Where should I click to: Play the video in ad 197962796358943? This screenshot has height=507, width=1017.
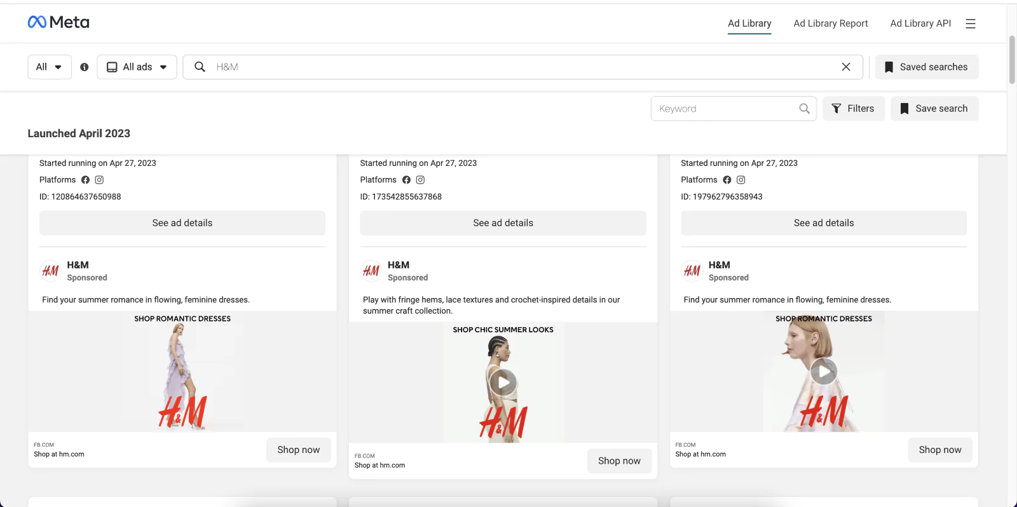[x=824, y=371]
